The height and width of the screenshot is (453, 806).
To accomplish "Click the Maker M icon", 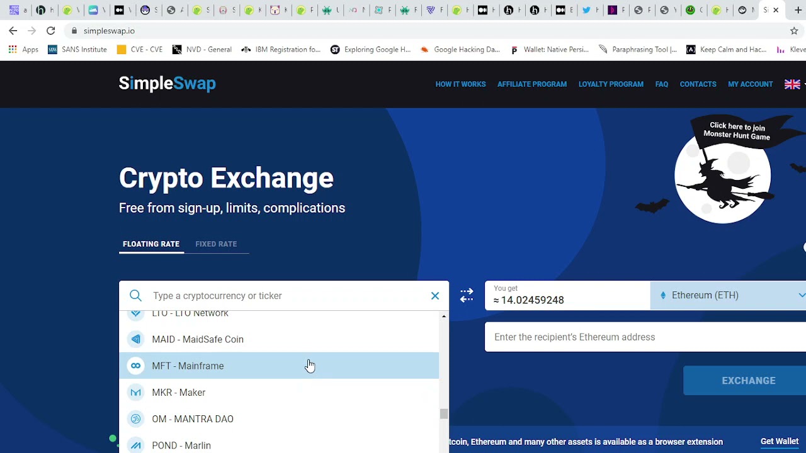I will pos(135,393).
